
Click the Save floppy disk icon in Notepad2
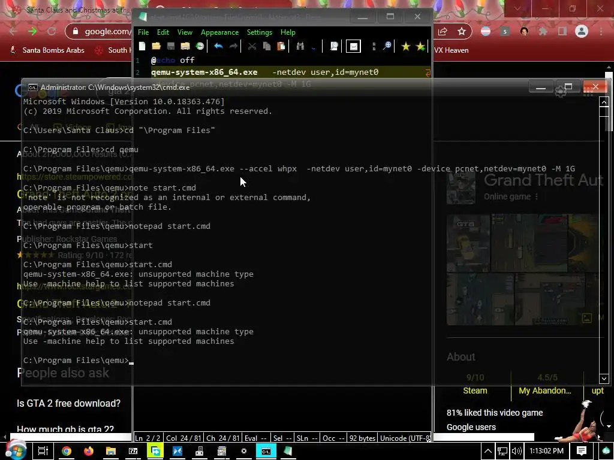click(x=171, y=46)
